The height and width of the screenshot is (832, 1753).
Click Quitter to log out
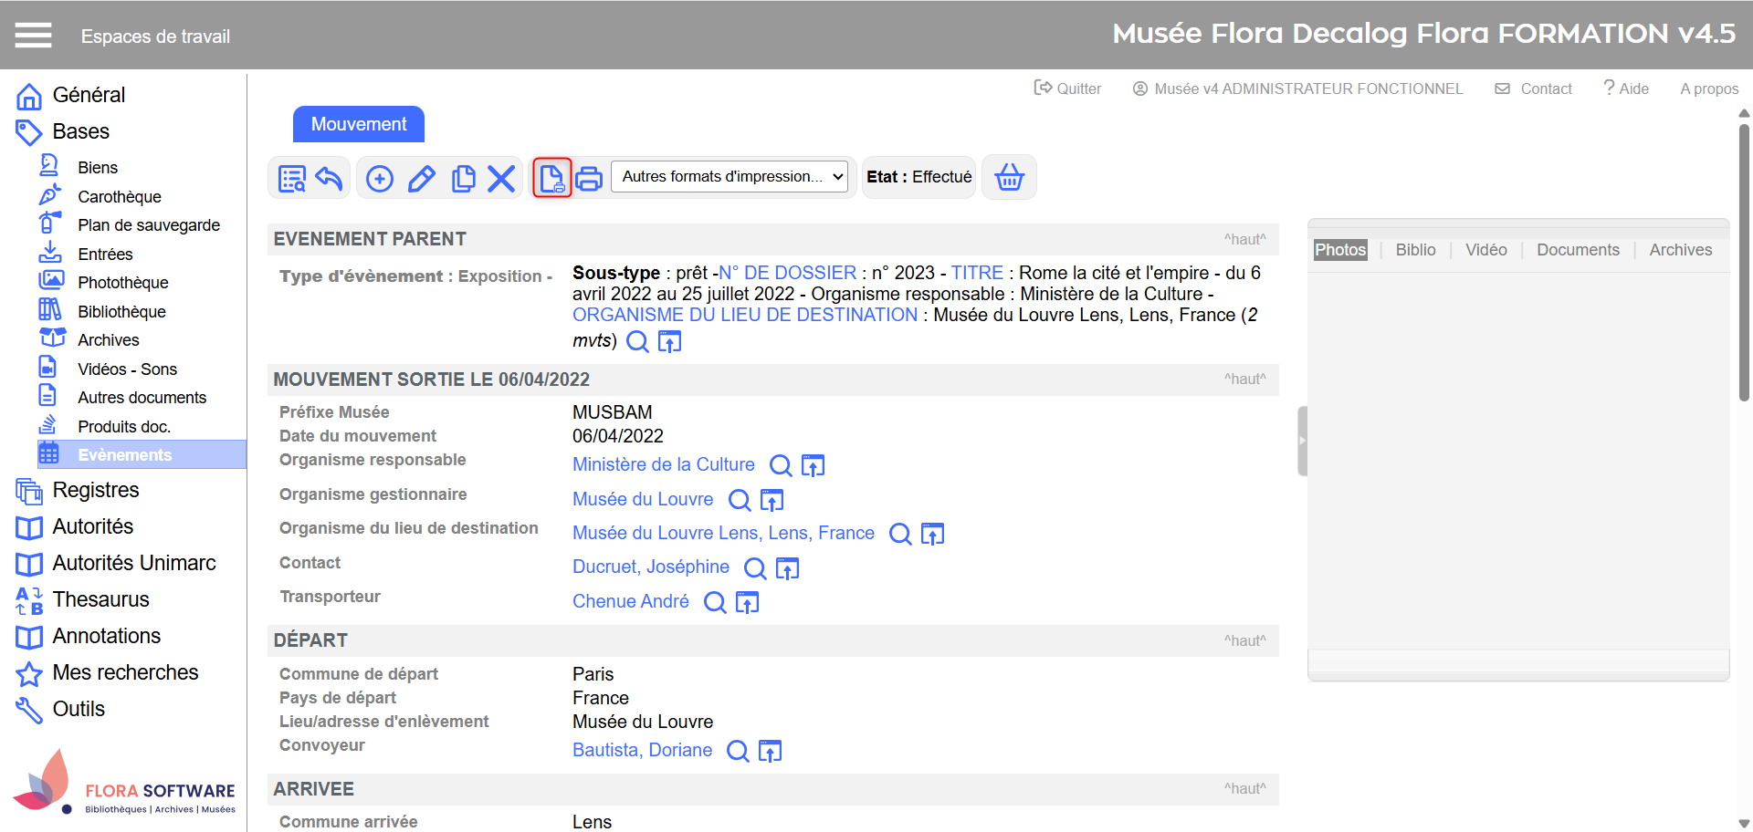(1067, 88)
